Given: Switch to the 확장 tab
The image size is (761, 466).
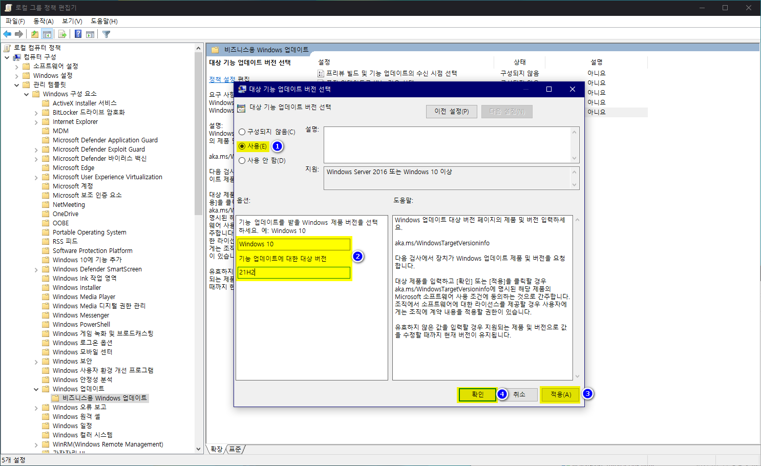Looking at the screenshot, I should point(216,449).
